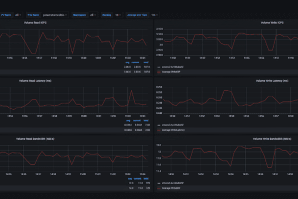The image size is (298, 199).
Task: Click the red swatch beside Average WriteBW legend
Action: [159, 188]
